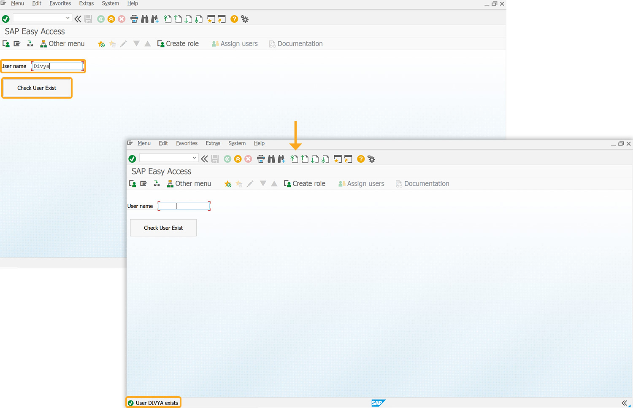Image resolution: width=633 pixels, height=408 pixels.
Task: Click the green Enter checkmark in back window
Action: point(5,19)
